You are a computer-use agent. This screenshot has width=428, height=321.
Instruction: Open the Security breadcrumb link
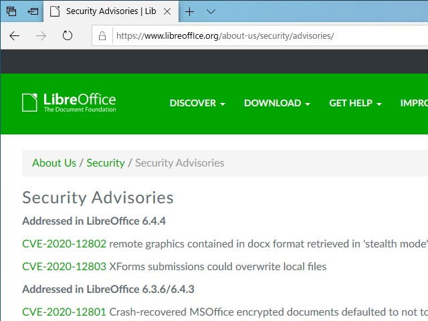106,163
